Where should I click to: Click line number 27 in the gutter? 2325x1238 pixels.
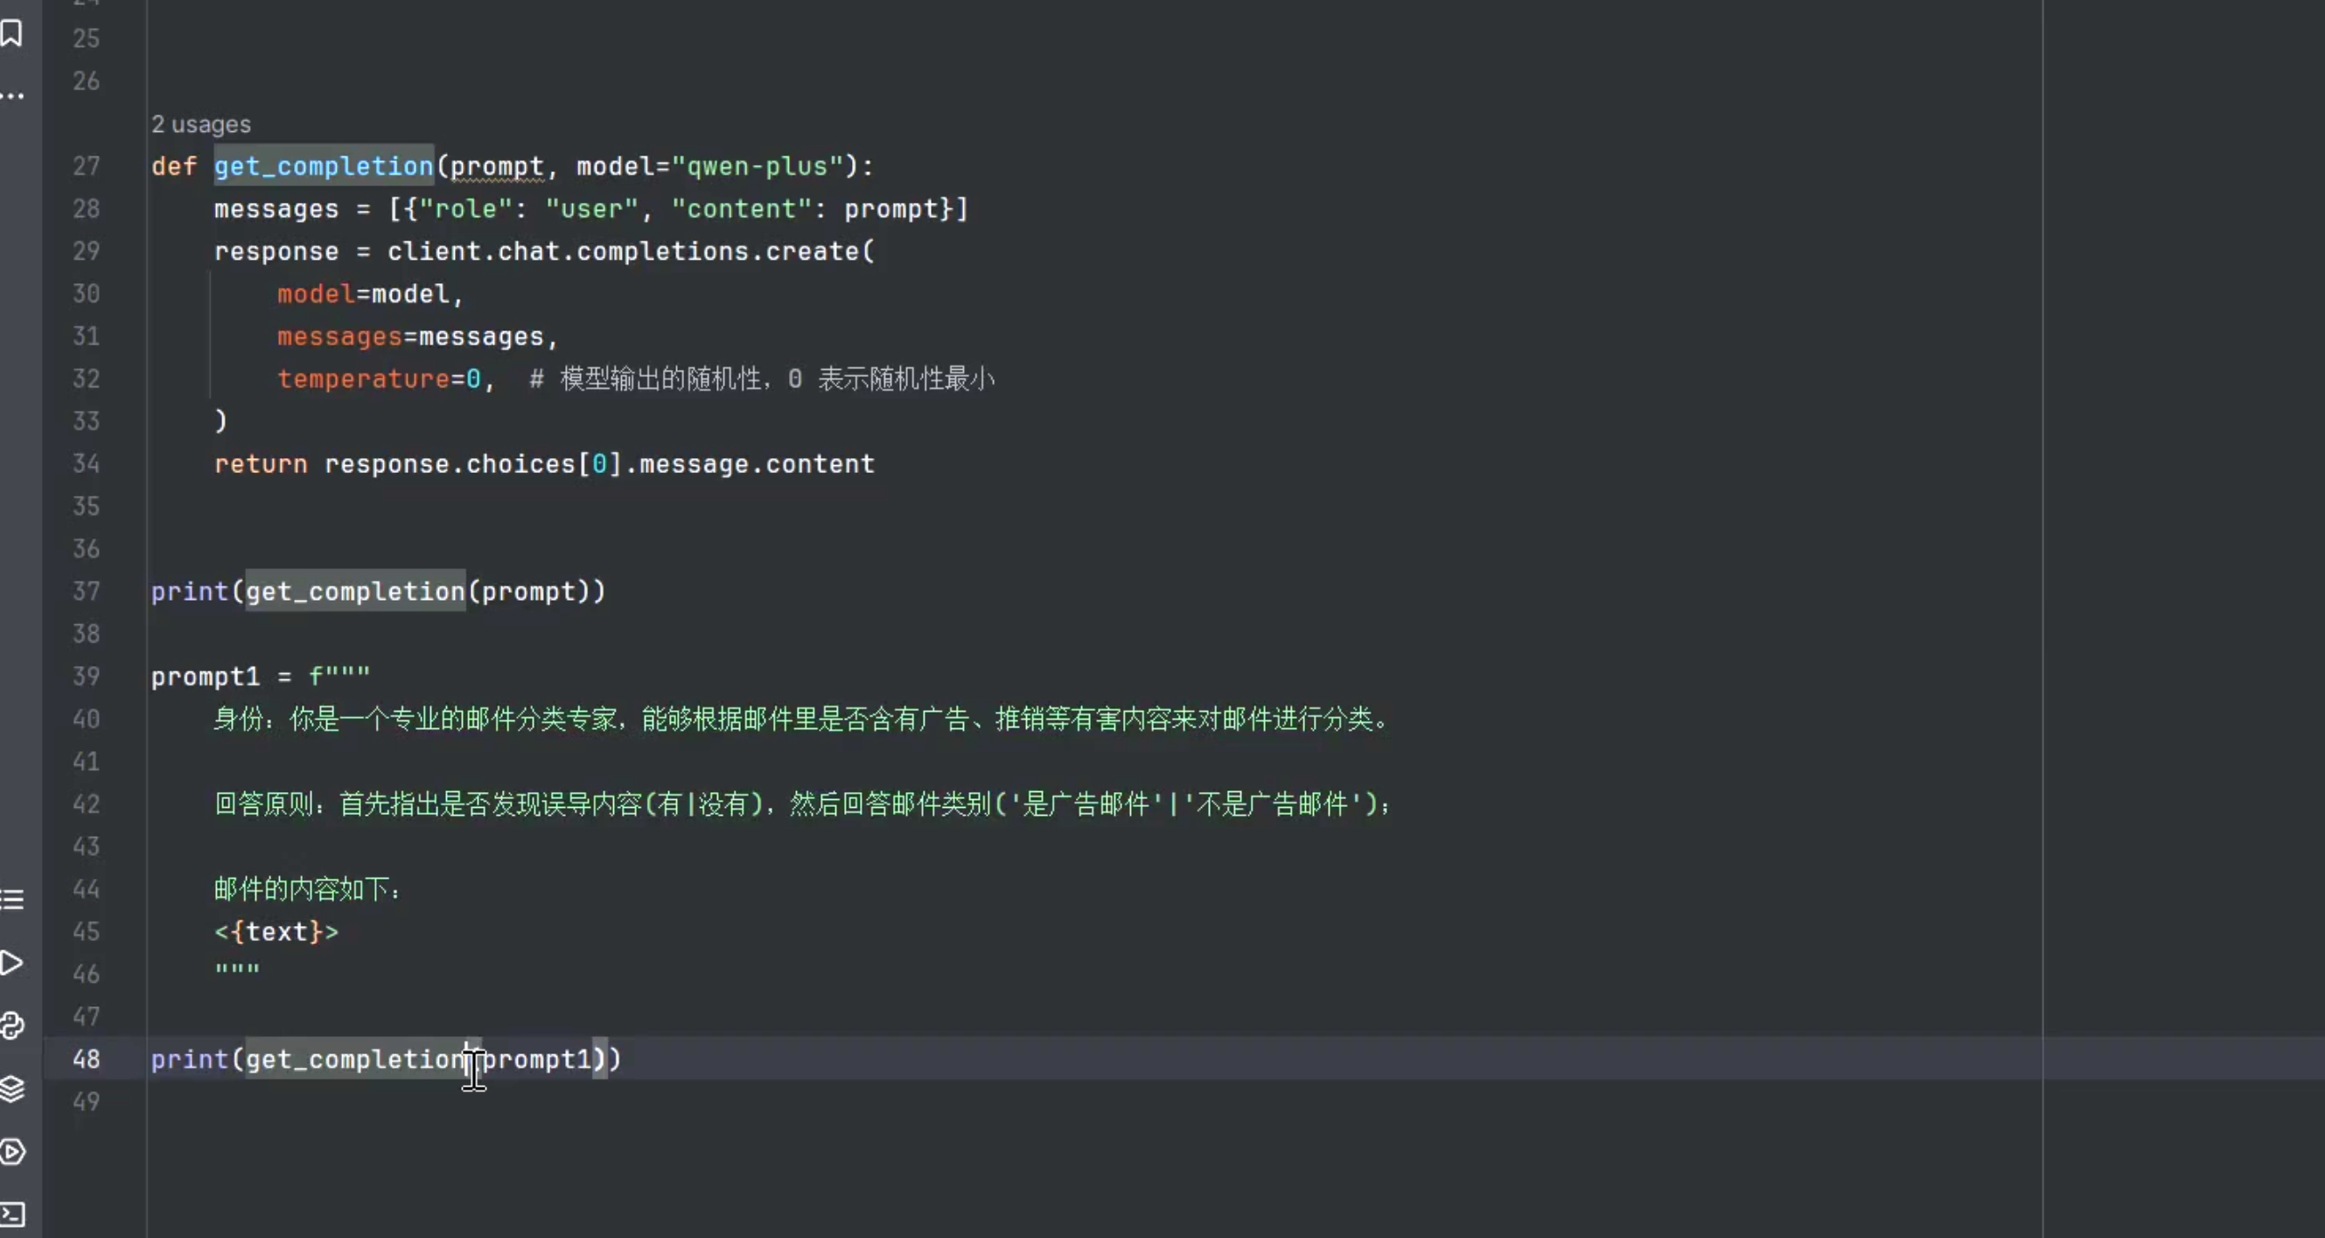(x=86, y=166)
